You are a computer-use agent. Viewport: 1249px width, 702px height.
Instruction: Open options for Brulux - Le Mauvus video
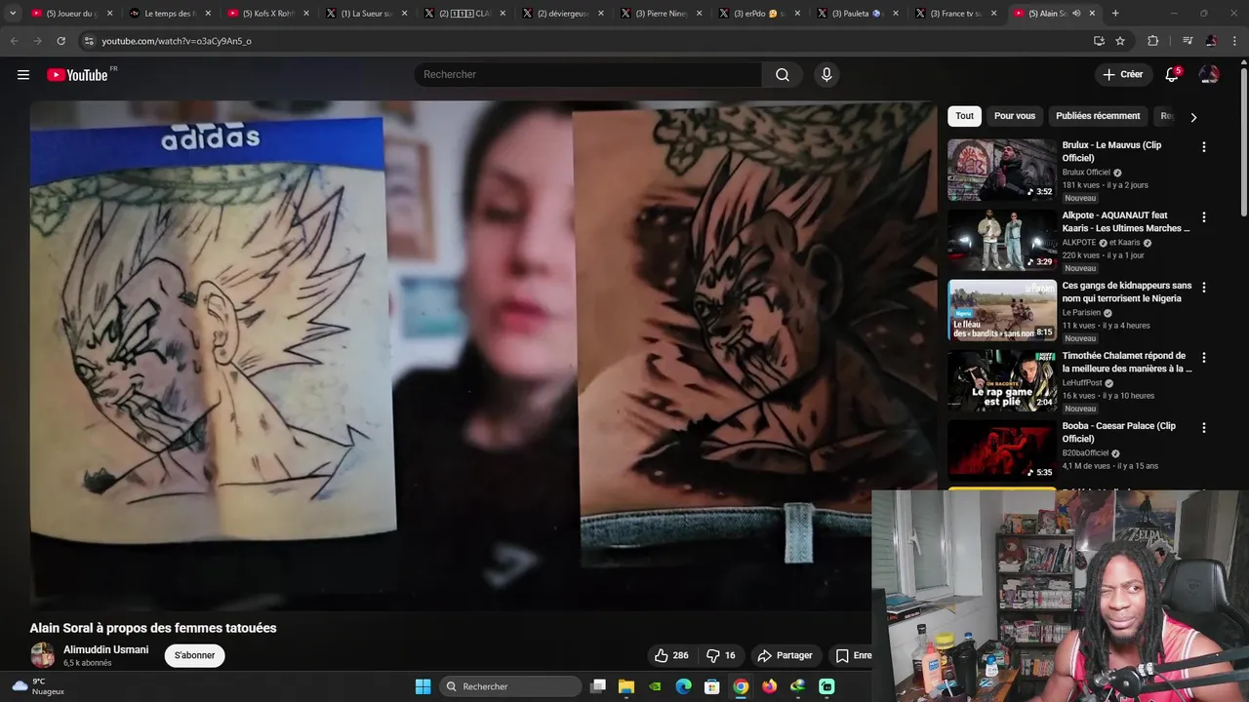1203,147
